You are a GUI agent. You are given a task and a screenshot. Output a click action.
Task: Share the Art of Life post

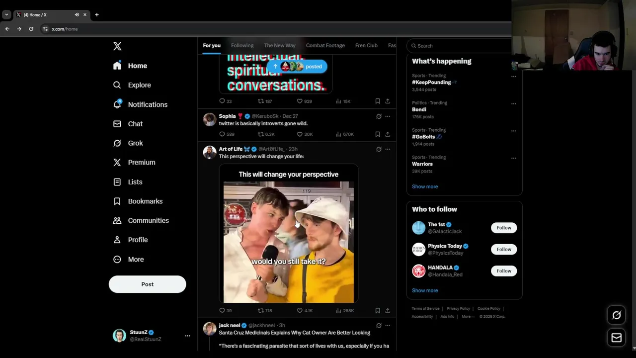click(388, 311)
